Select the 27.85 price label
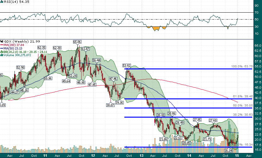The height and width of the screenshot is (158, 262). coord(197,120)
